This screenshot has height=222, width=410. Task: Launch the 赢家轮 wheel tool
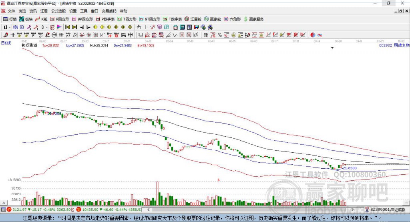(x=213, y=19)
